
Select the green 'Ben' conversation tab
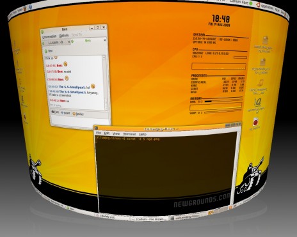click(88, 41)
